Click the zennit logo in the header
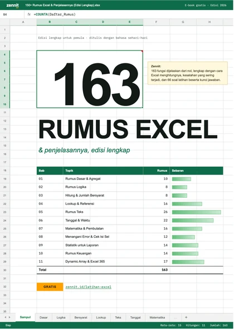 coord(12,5)
